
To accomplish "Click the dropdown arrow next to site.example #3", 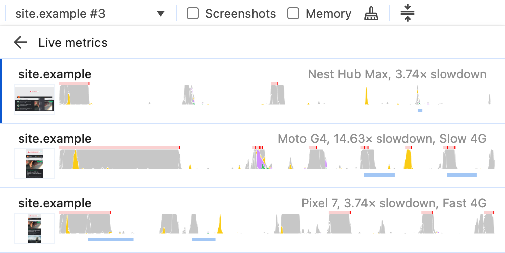I will pos(161,14).
